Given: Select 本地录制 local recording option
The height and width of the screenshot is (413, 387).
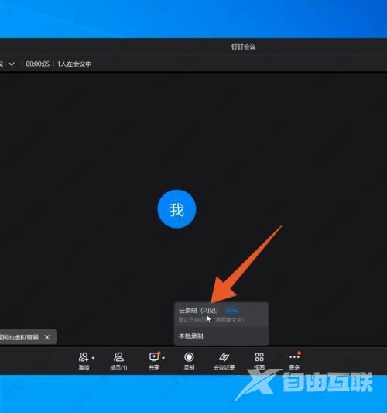Looking at the screenshot, I should (x=221, y=336).
